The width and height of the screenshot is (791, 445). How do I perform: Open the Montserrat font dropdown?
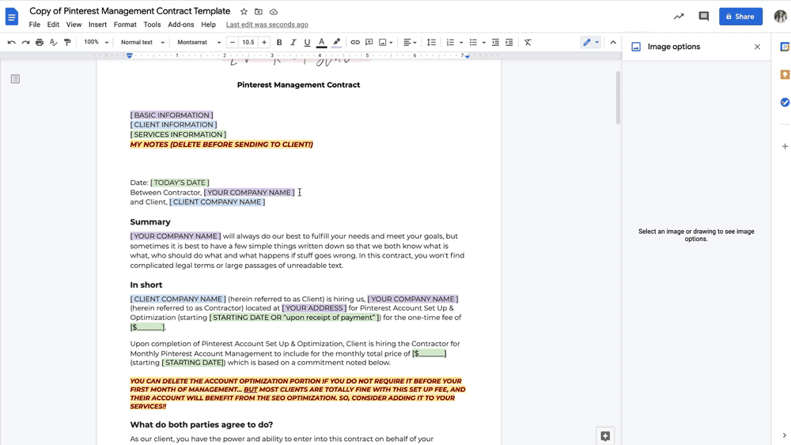click(198, 43)
